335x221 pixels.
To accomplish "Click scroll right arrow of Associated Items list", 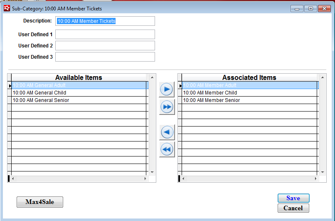I will pyautogui.click(x=316, y=179).
